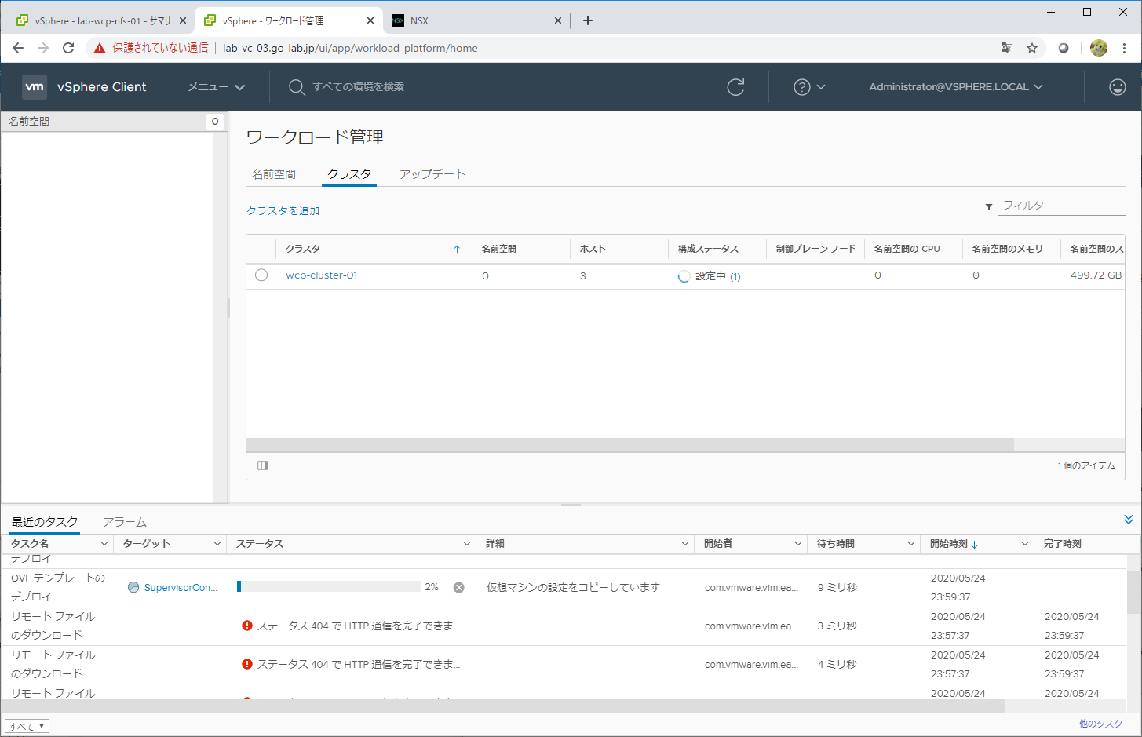
Task: Open the 待ち時間 column dropdown
Action: [x=910, y=544]
